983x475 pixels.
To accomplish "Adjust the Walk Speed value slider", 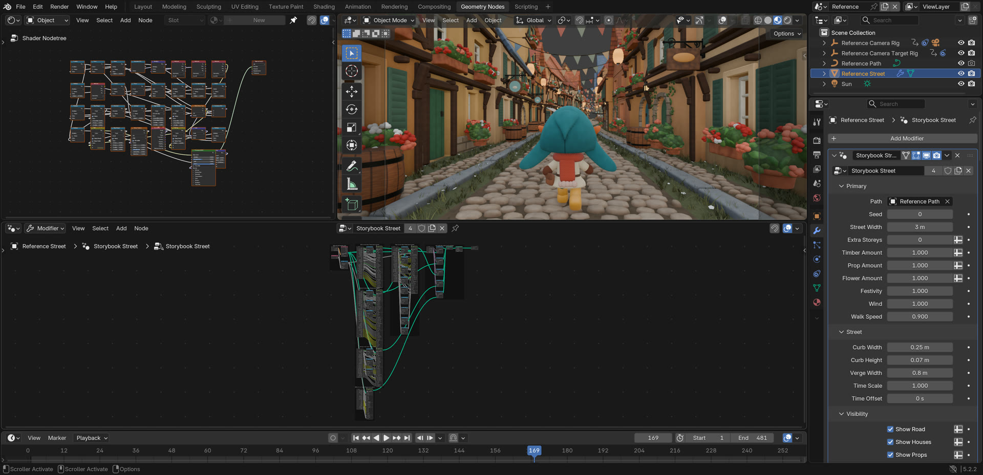I will (x=920, y=317).
